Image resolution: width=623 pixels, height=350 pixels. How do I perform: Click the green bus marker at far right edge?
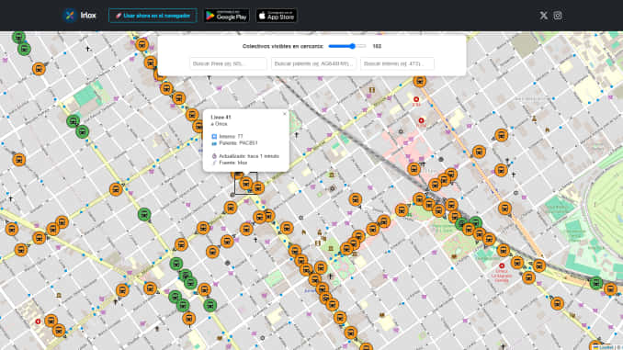596,283
